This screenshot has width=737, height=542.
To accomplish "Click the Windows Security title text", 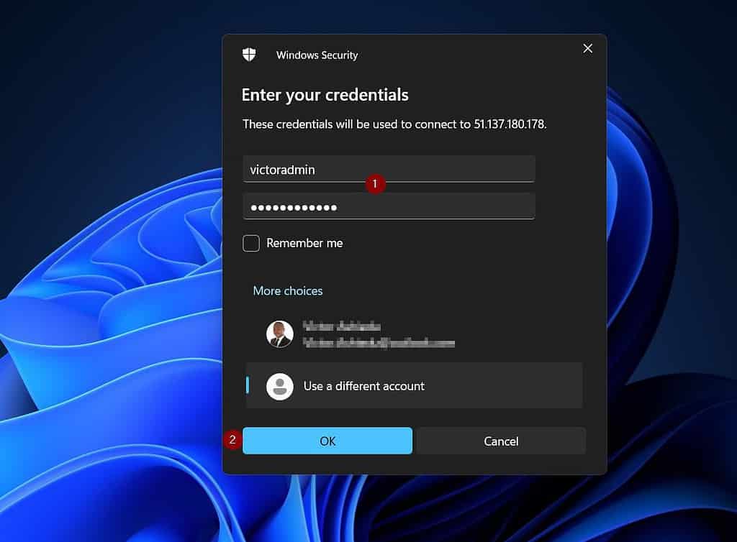I will point(317,55).
